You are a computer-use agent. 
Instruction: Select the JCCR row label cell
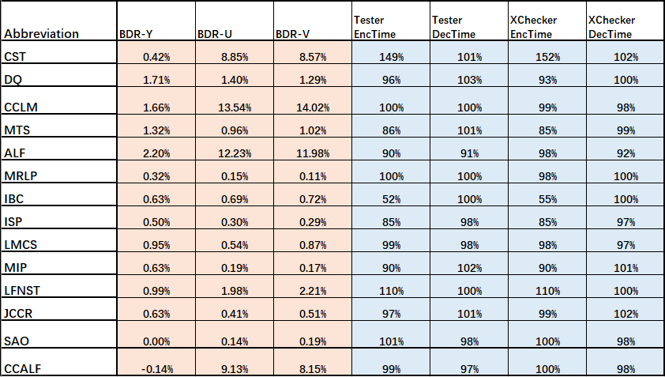(x=59, y=309)
